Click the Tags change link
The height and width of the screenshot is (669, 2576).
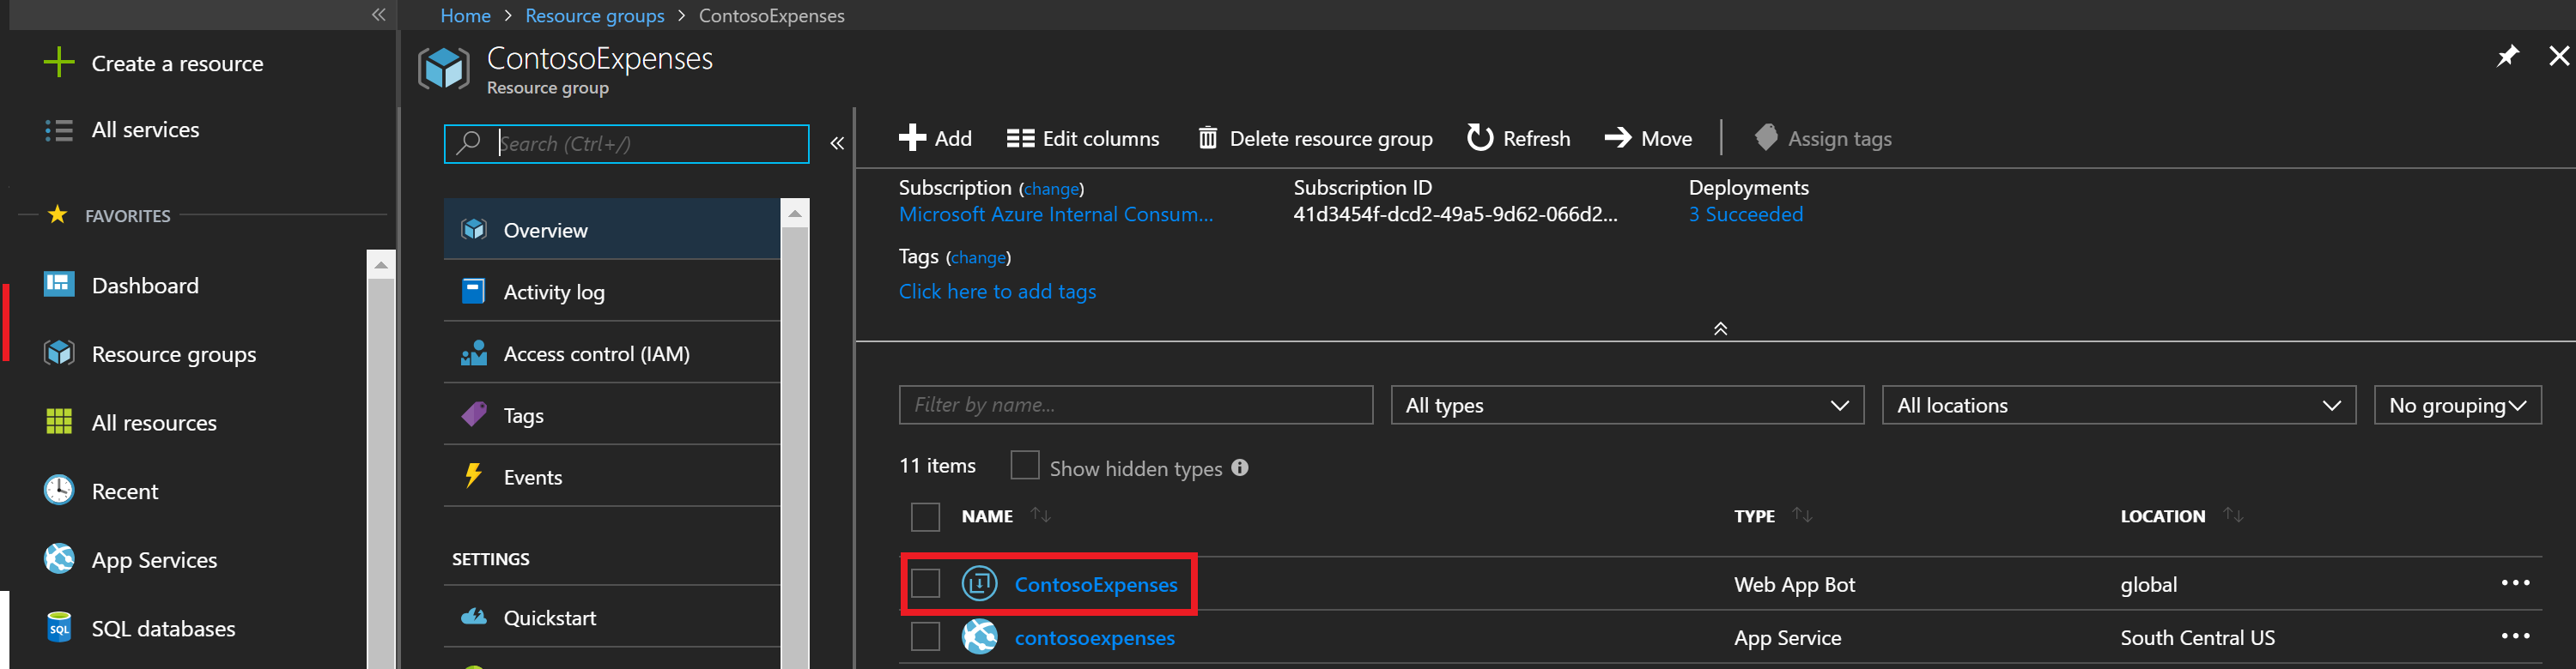tap(978, 257)
